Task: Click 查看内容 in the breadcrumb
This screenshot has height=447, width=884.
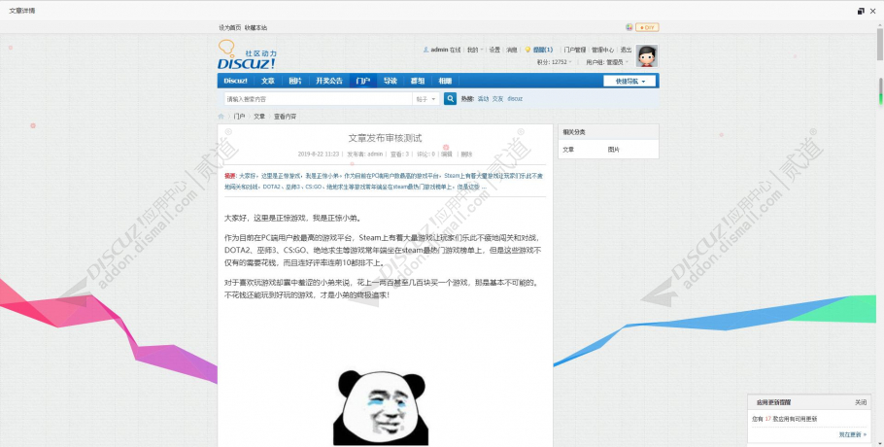Action: [285, 116]
